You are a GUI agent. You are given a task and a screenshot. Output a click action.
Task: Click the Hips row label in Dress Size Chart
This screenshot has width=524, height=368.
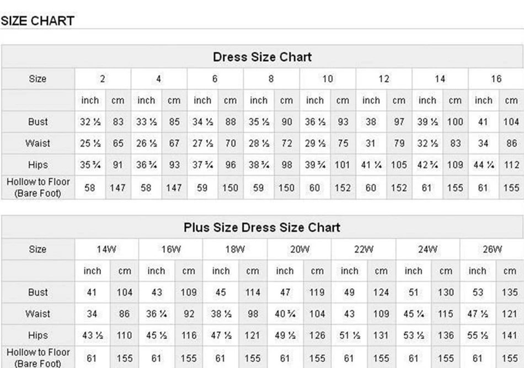tap(38, 165)
